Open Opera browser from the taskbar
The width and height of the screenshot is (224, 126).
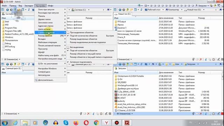coord(86,123)
